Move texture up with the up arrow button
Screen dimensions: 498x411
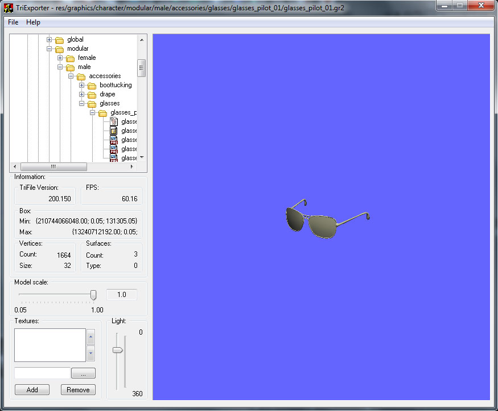(90, 336)
